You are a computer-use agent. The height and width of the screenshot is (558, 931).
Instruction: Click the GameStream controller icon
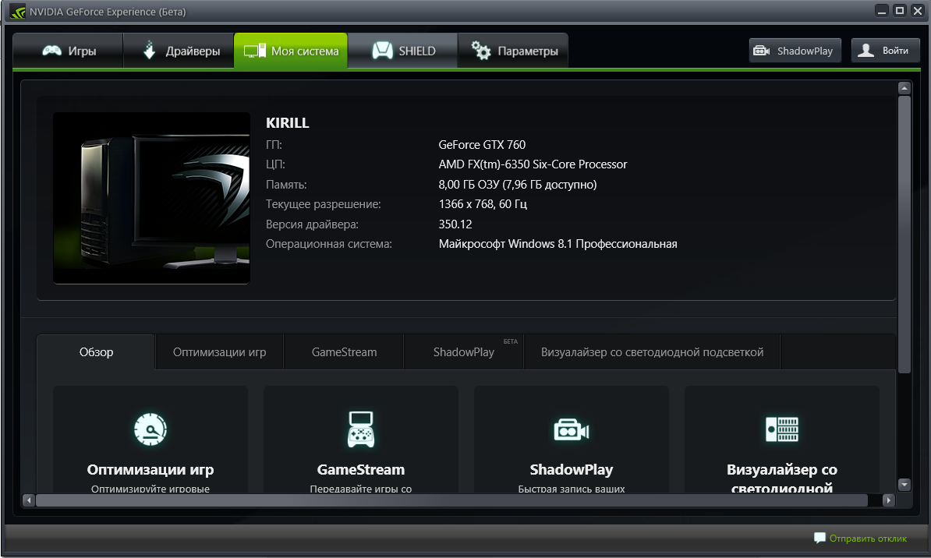coord(361,429)
